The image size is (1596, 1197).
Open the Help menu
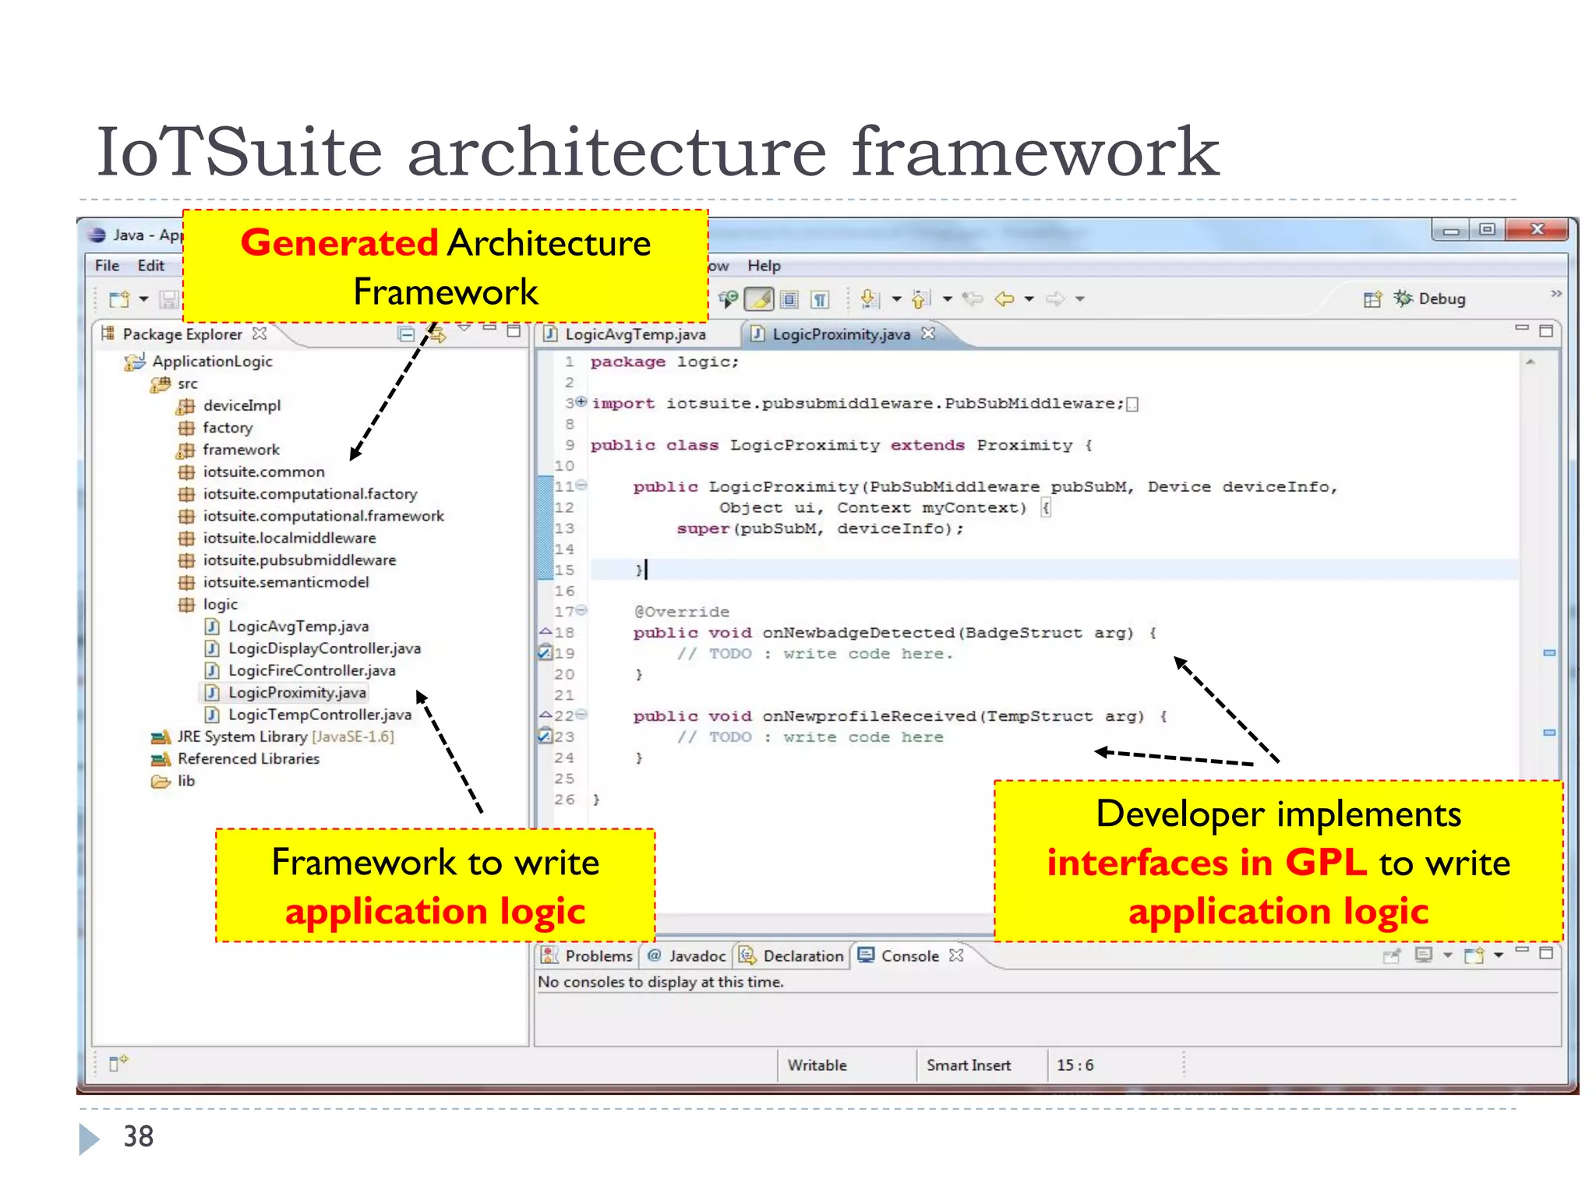coord(764,266)
